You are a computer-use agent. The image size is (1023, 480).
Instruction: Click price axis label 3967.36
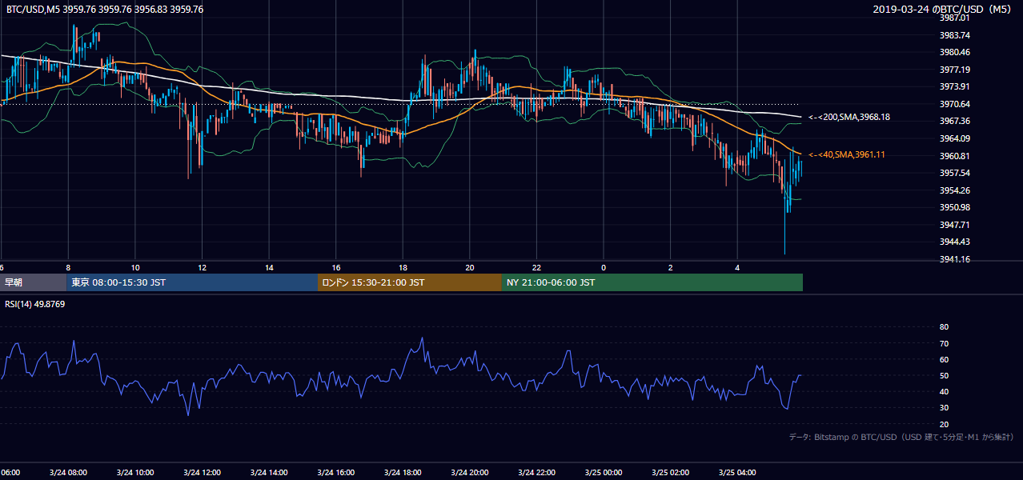[x=954, y=121]
